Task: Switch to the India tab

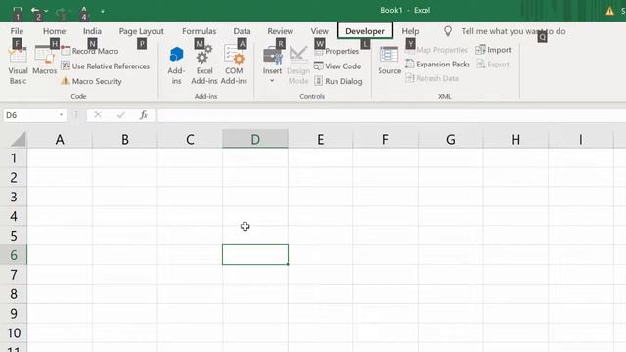Action: tap(92, 31)
